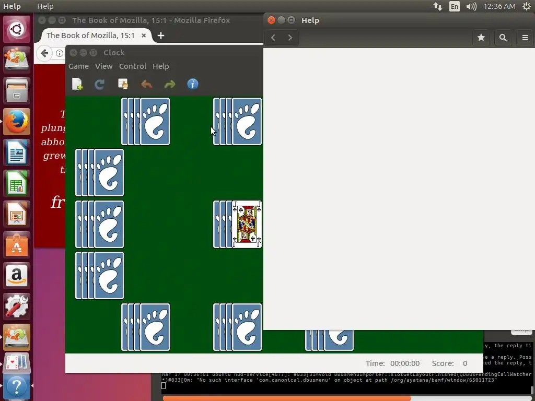Open LibreOffice Impress from launcher
The width and height of the screenshot is (535, 401).
[x=16, y=214]
